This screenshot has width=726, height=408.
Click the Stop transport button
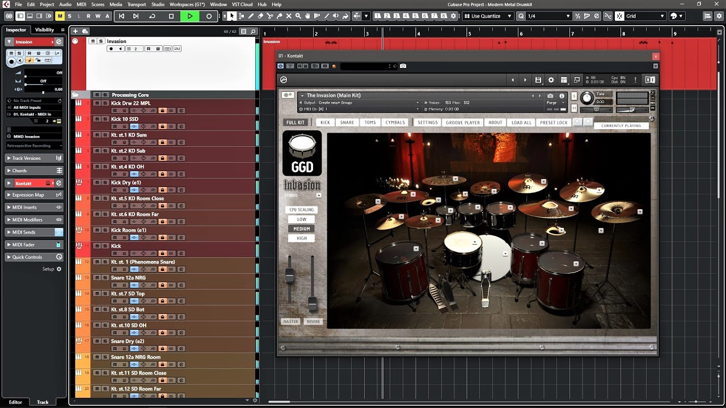[x=171, y=16]
